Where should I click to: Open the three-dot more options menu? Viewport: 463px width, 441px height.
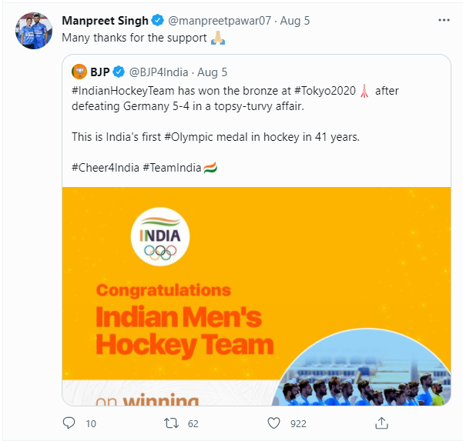coord(444,20)
